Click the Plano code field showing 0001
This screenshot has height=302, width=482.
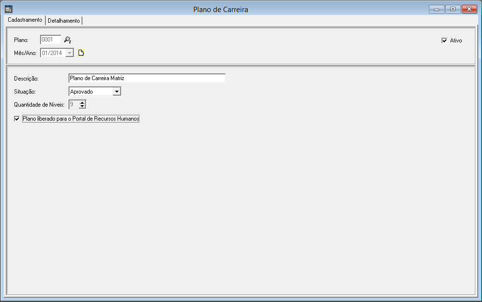[50, 40]
